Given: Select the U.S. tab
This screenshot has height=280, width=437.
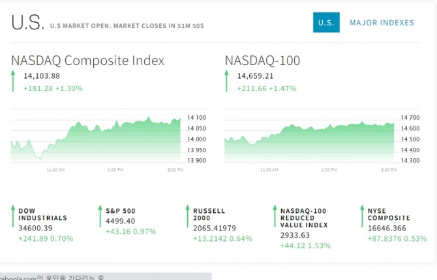Looking at the screenshot, I should pyautogui.click(x=325, y=23).
